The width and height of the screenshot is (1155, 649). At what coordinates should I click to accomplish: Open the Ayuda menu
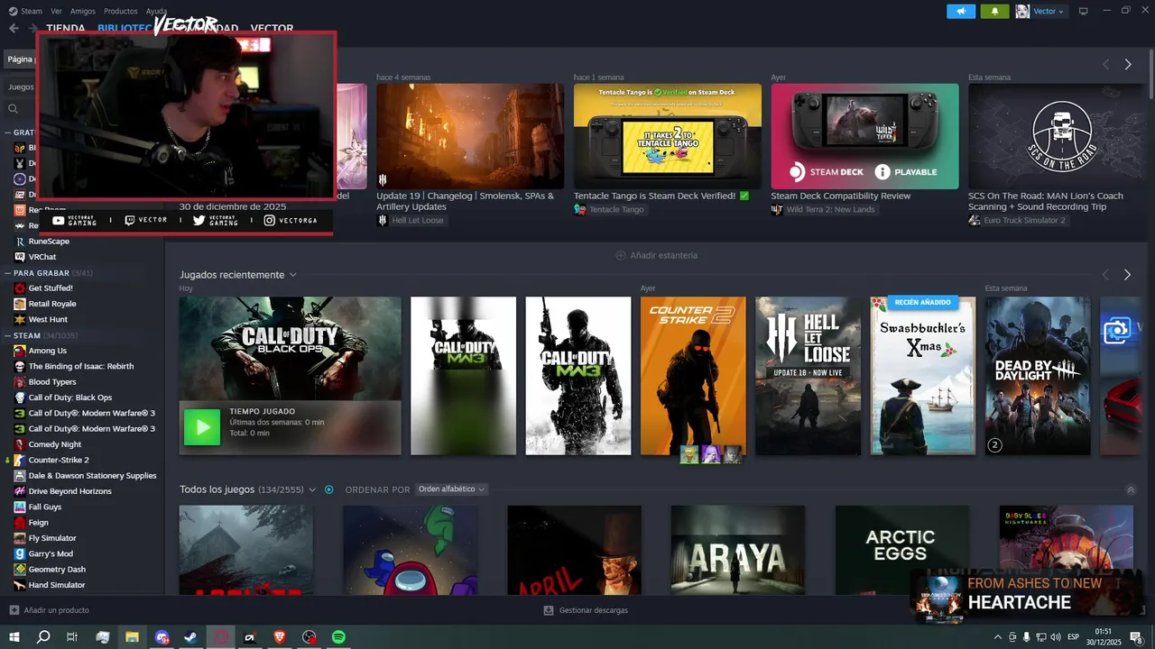tap(156, 11)
